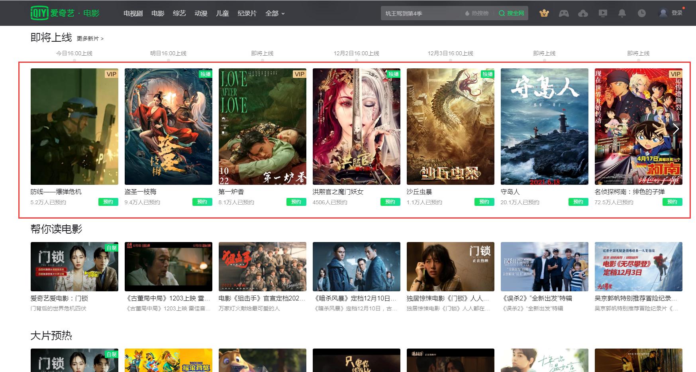The width and height of the screenshot is (696, 372).
Task: Open the 爱奇艺爱电影：门锁 thumbnail
Action: click(75, 267)
